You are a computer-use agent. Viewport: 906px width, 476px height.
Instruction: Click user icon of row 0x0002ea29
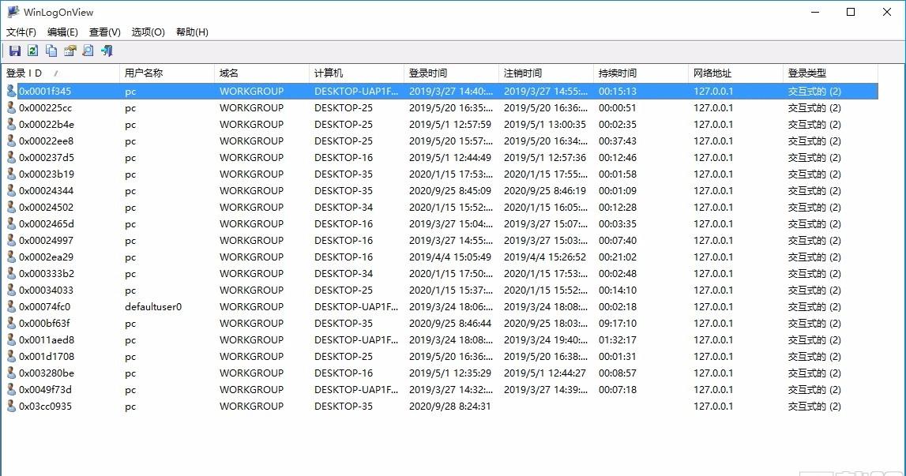point(11,257)
